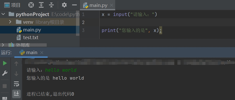Close the main run tab

42,53
